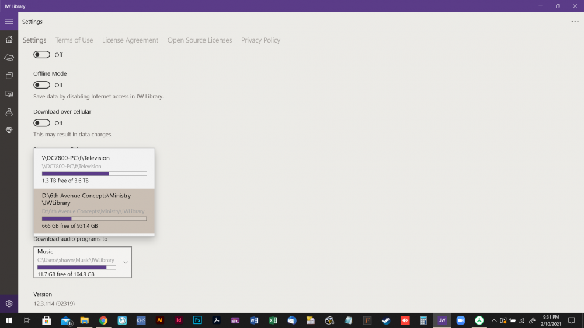Image resolution: width=584 pixels, height=328 pixels.
Task: Turn on Download over cellular
Action: click(x=41, y=123)
